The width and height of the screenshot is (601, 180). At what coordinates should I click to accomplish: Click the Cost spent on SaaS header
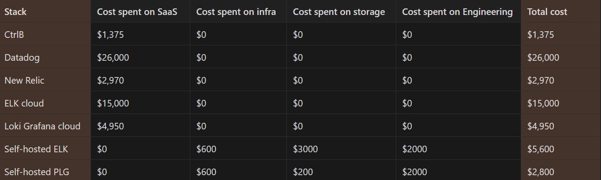137,12
